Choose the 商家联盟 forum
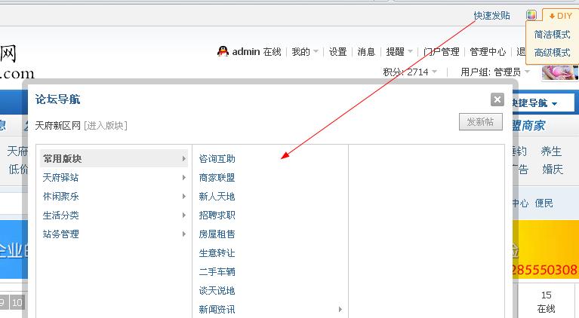 pos(217,178)
